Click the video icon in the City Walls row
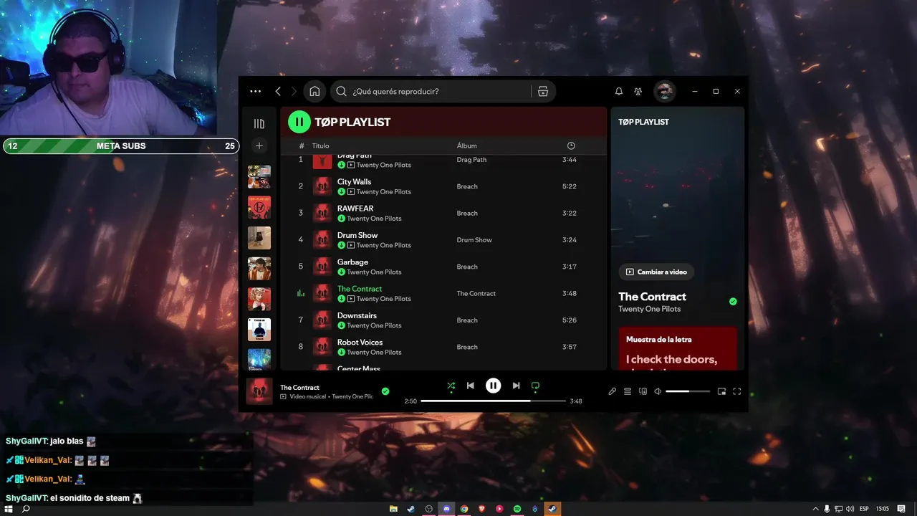This screenshot has height=516, width=917. pos(351,192)
